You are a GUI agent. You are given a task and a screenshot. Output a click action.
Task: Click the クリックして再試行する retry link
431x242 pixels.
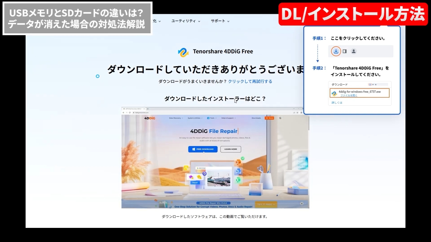[250, 81]
